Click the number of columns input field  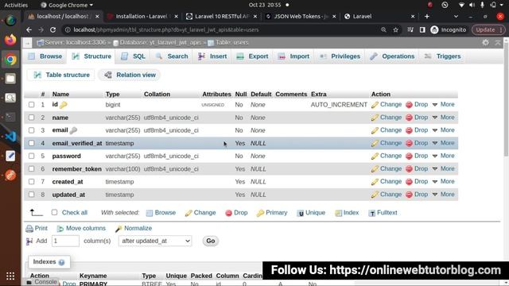click(x=65, y=241)
